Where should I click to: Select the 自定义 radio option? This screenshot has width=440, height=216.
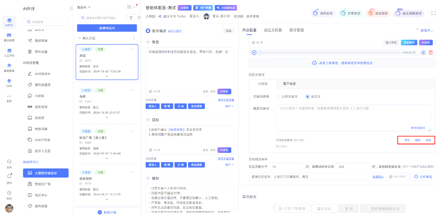click(307, 96)
